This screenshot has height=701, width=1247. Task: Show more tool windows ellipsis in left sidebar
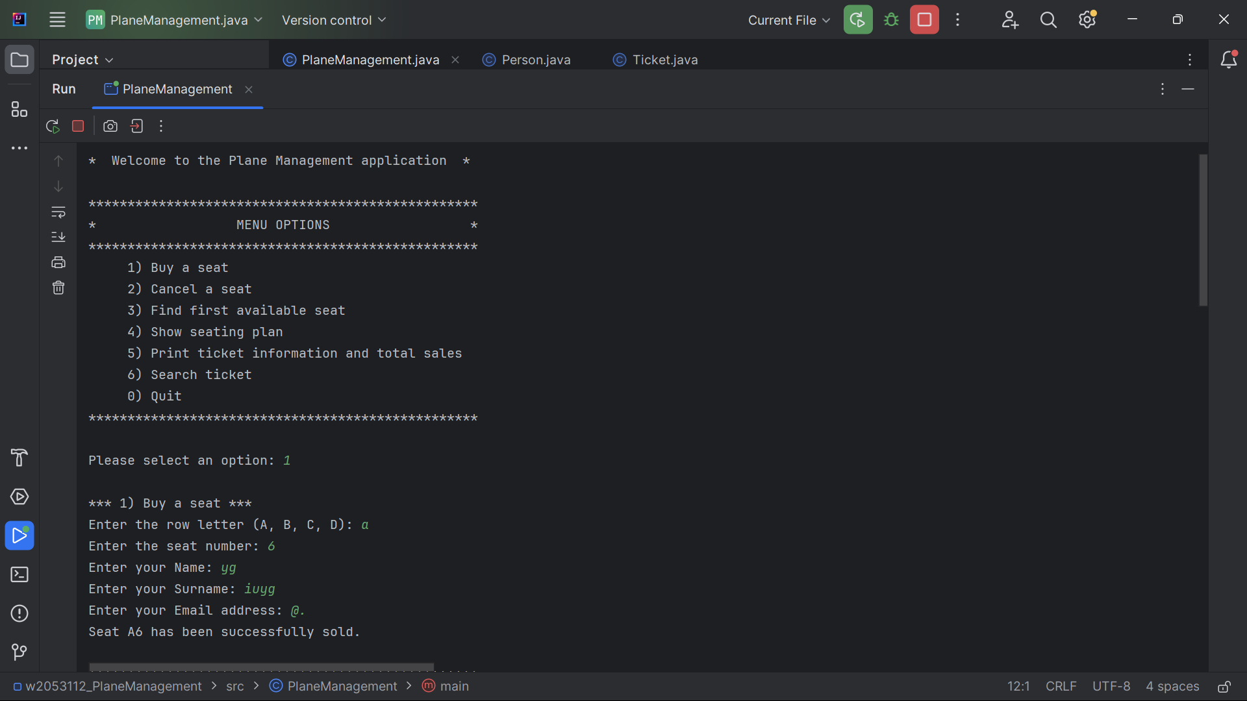coord(19,148)
